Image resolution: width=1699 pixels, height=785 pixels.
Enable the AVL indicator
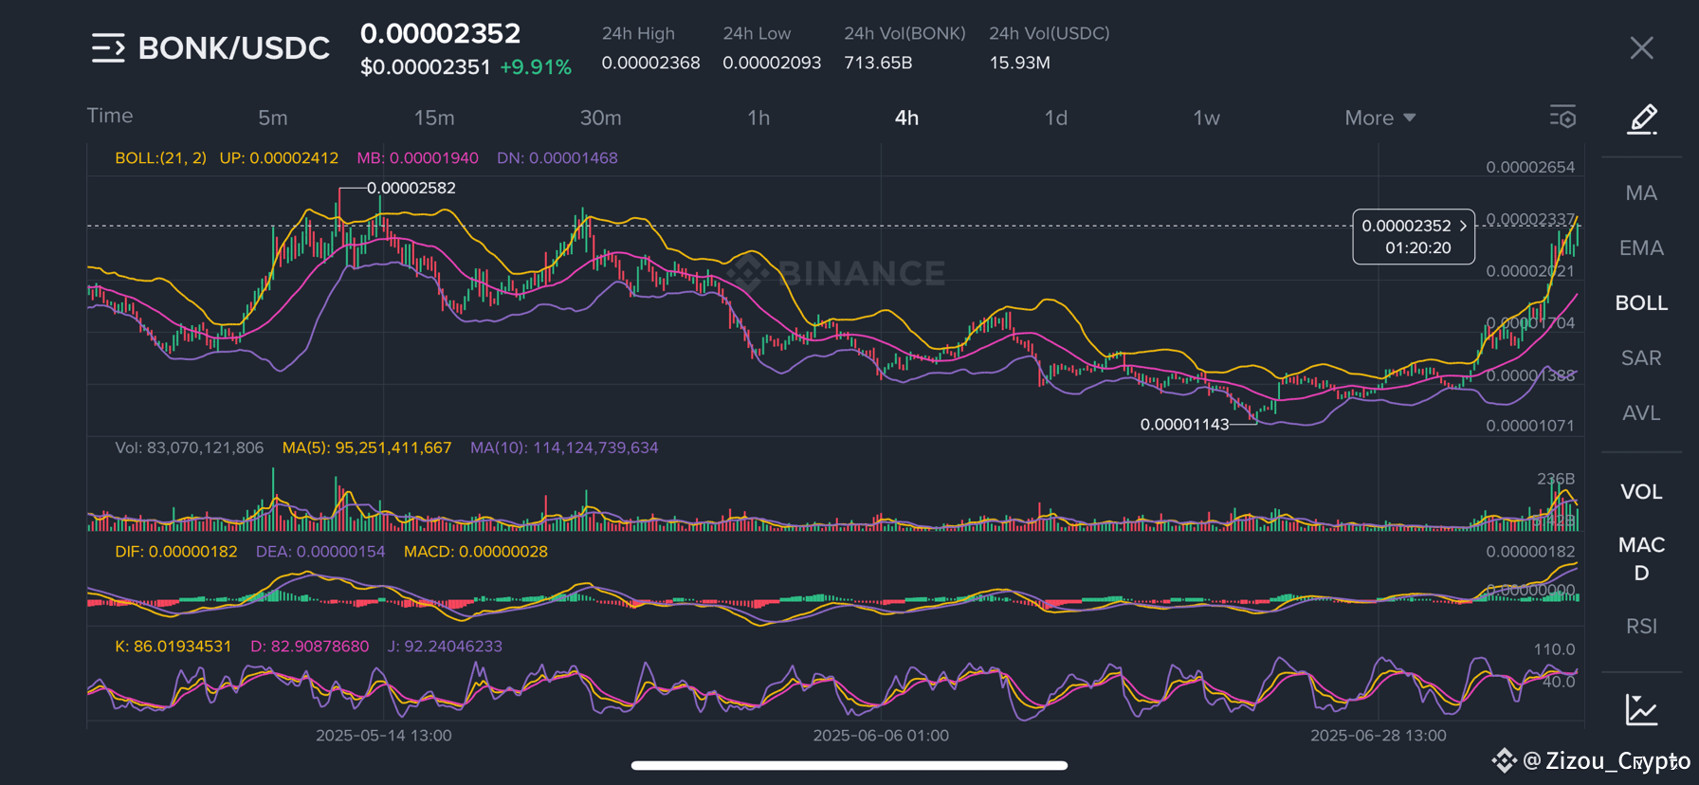tap(1641, 413)
